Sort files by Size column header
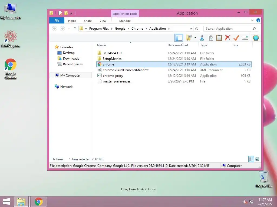This screenshot has height=207, width=277. pyautogui.click(x=235, y=45)
